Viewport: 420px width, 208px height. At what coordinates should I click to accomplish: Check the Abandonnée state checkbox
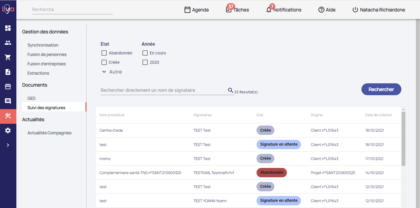[104, 53]
